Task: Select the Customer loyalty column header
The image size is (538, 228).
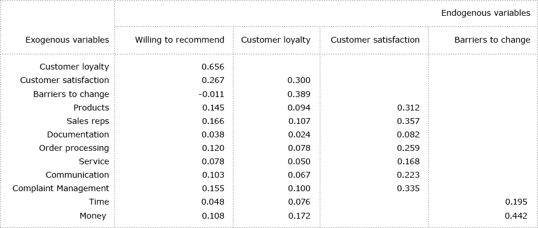Action: [276, 40]
